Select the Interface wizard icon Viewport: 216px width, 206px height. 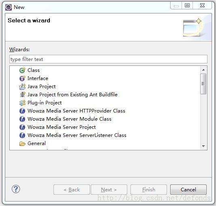tap(22, 78)
